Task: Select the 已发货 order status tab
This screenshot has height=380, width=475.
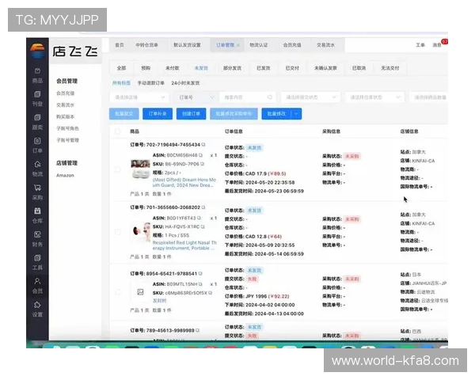Action: (x=264, y=68)
